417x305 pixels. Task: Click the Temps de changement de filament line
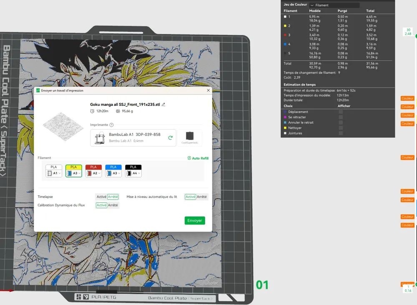tap(312, 72)
